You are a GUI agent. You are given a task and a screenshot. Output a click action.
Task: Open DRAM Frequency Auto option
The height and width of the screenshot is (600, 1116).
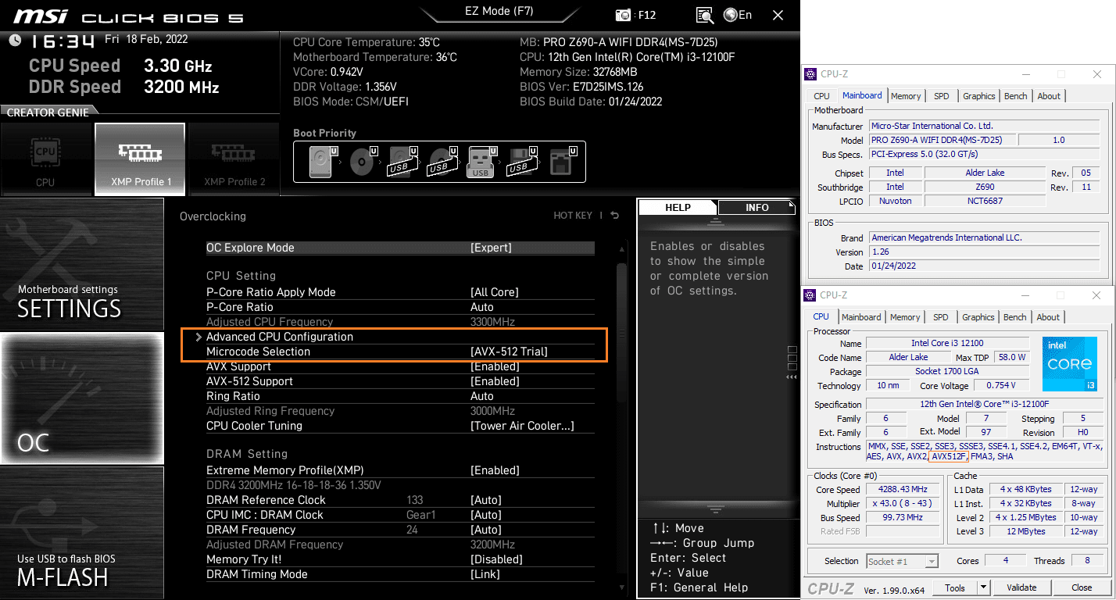point(486,530)
